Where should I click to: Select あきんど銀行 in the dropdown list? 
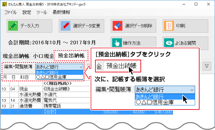tap(59, 73)
